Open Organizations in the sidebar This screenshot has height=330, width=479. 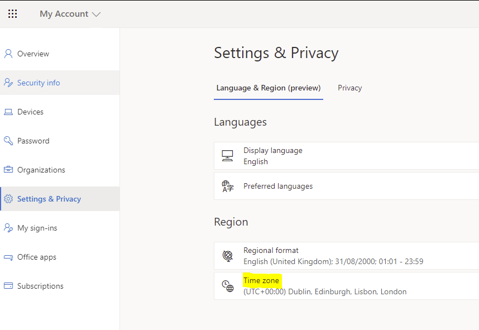click(60, 170)
